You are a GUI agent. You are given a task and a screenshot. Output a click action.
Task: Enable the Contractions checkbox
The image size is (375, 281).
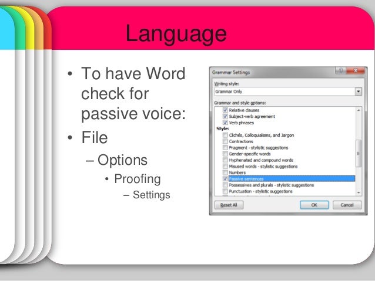(x=225, y=141)
